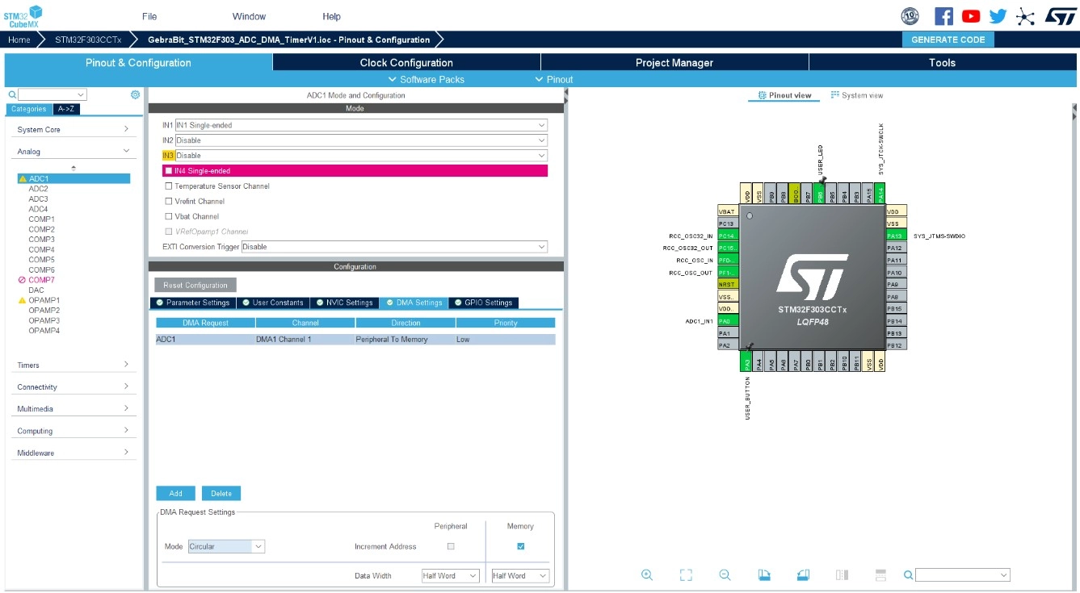Enable the Vrefint Channel checkbox
The image size is (1080, 593).
tap(169, 202)
